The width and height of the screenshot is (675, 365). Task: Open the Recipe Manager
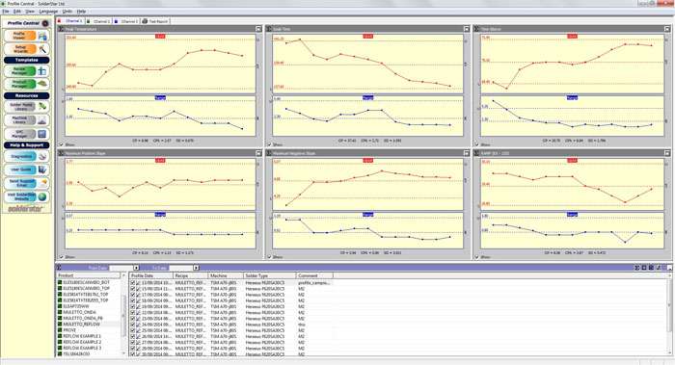click(x=26, y=71)
